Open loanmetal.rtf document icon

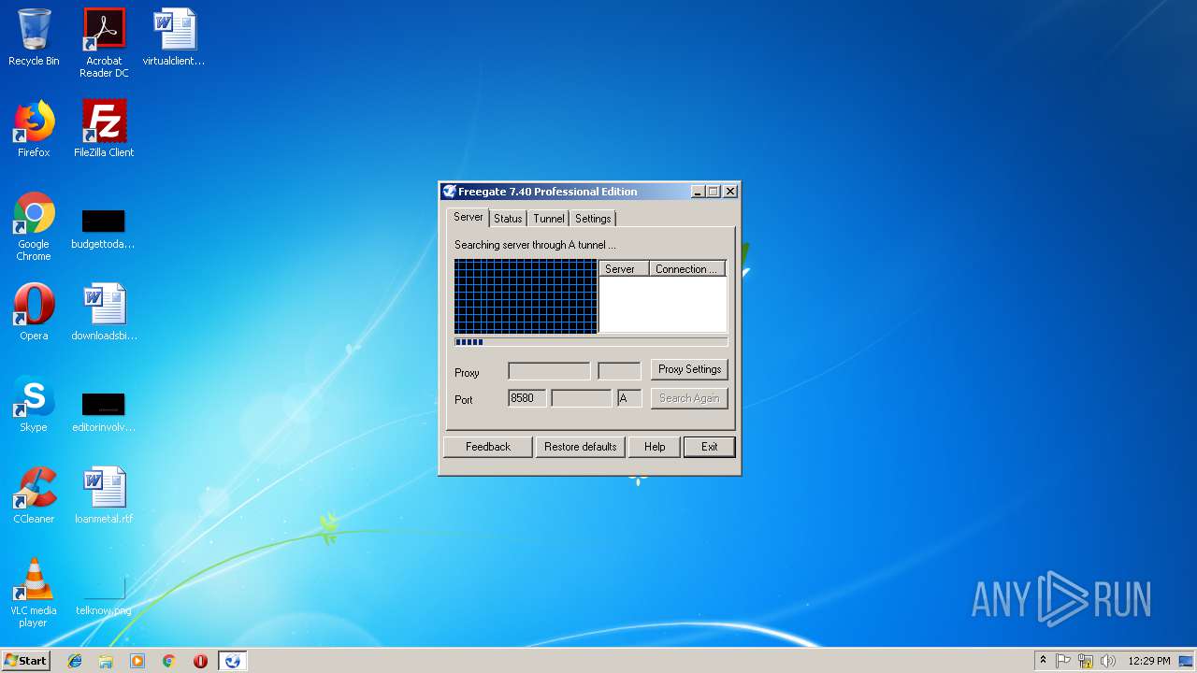click(x=104, y=495)
